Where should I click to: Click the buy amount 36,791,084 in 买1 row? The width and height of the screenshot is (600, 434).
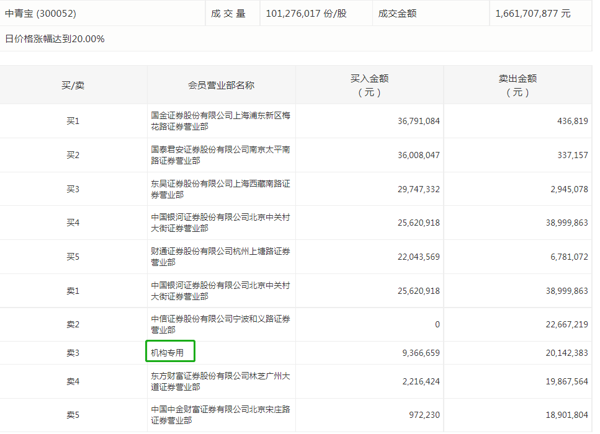point(419,121)
